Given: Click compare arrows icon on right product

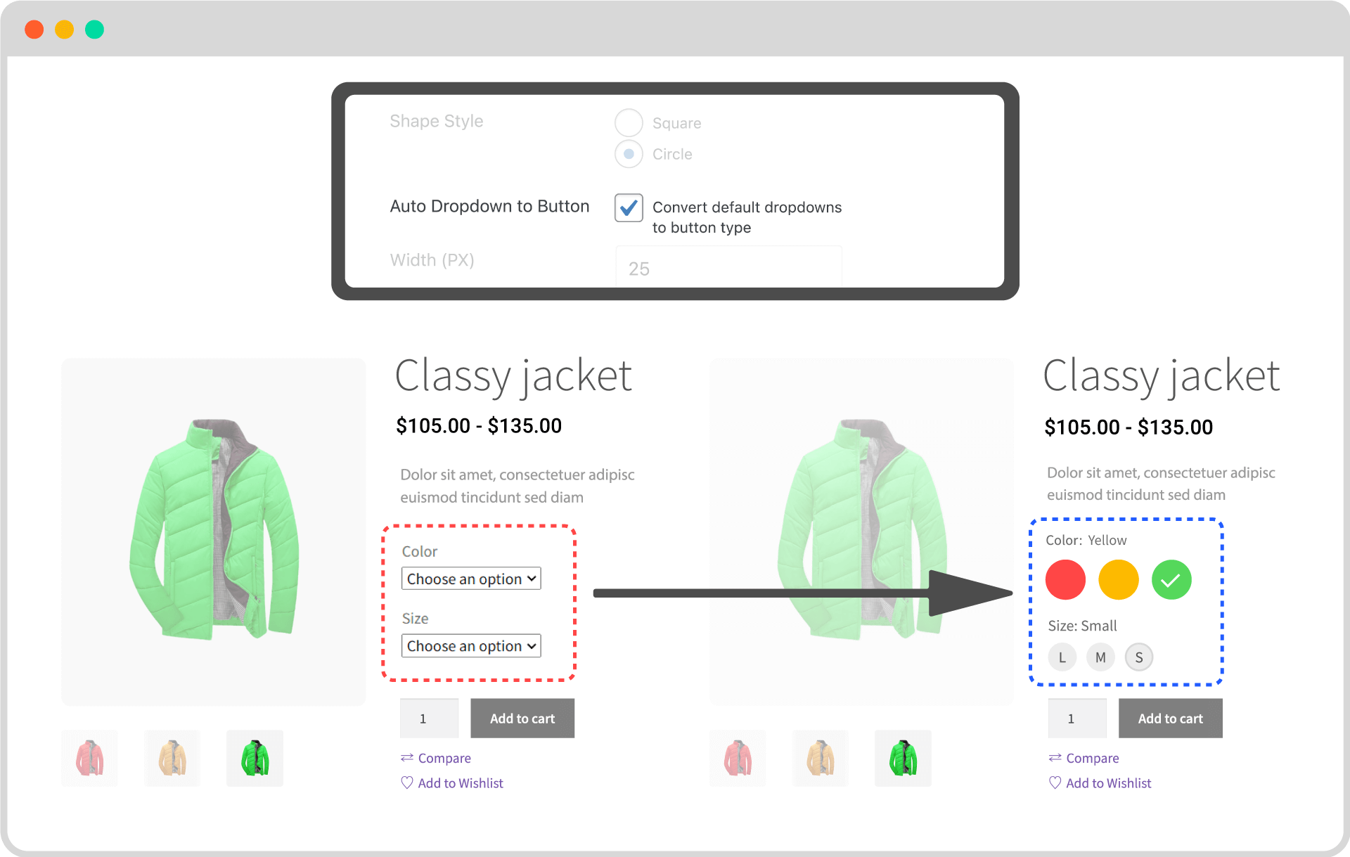Looking at the screenshot, I should click(1055, 757).
